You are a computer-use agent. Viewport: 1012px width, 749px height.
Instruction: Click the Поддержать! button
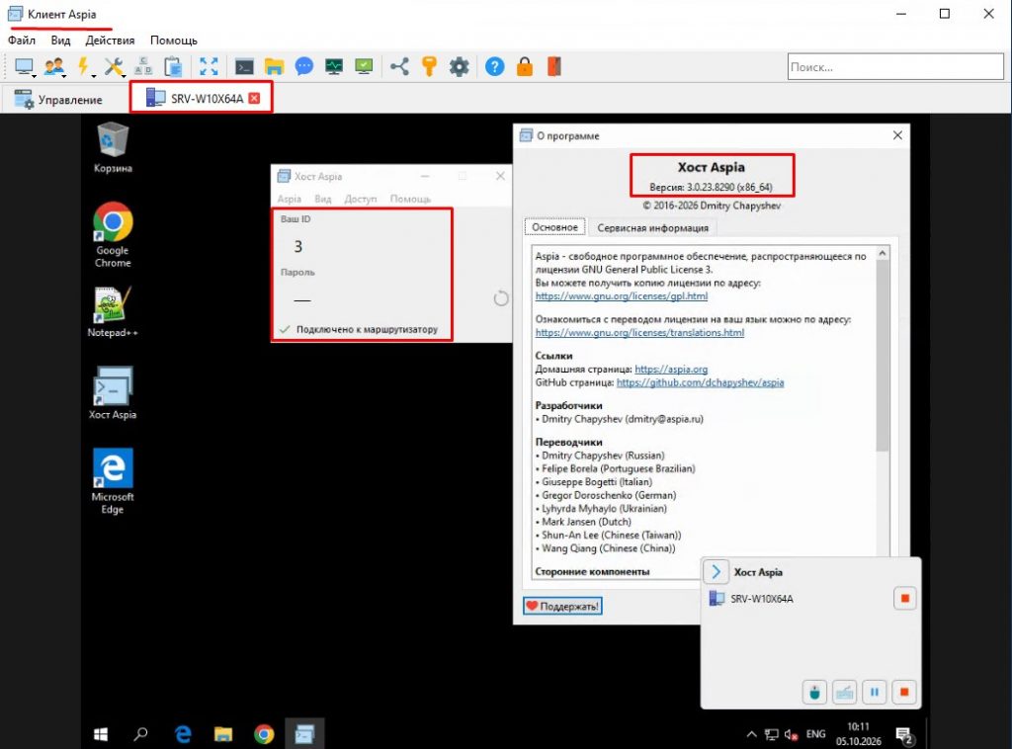coord(562,606)
